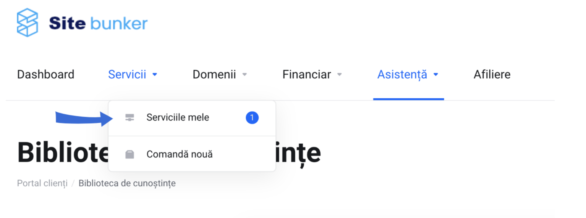The image size is (586, 218).
Task: Expand the Domenii dropdown arrow
Action: tap(245, 75)
